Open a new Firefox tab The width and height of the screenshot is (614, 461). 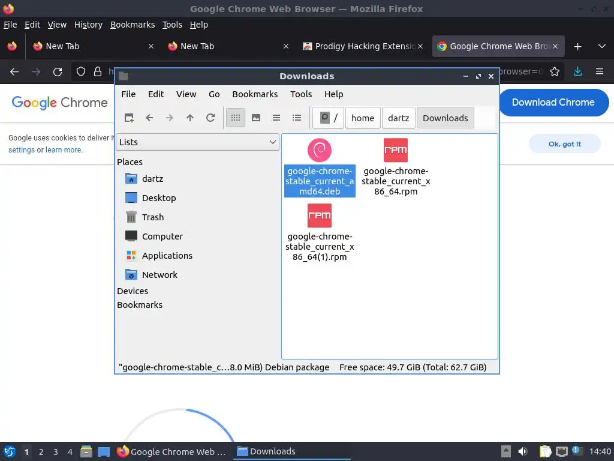point(577,47)
